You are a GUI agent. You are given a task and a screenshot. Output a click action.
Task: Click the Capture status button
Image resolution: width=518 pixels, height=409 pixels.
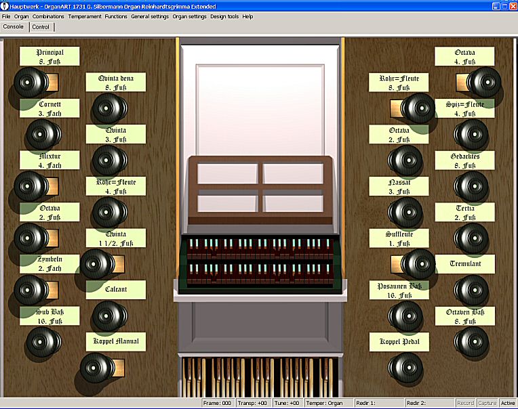click(487, 403)
